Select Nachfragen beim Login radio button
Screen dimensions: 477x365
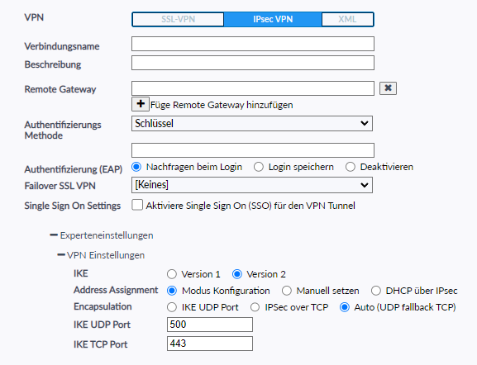point(136,167)
